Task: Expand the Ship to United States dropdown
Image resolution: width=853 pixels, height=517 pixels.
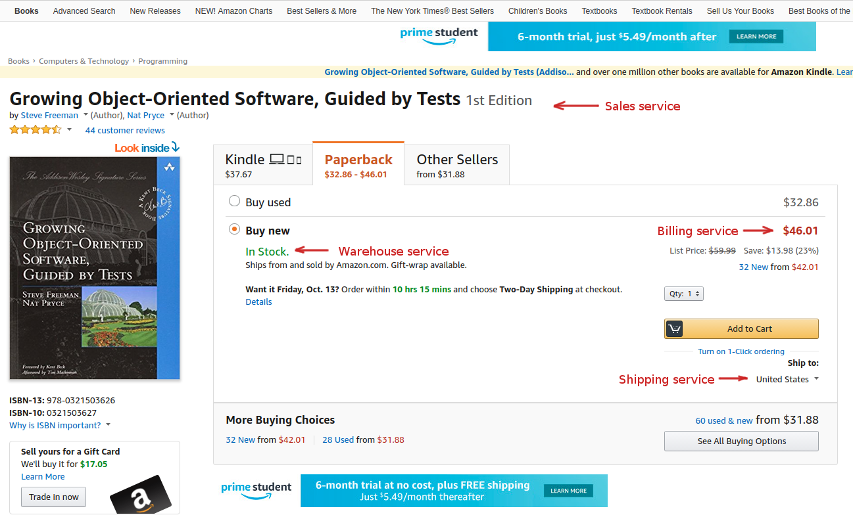Action: click(787, 379)
